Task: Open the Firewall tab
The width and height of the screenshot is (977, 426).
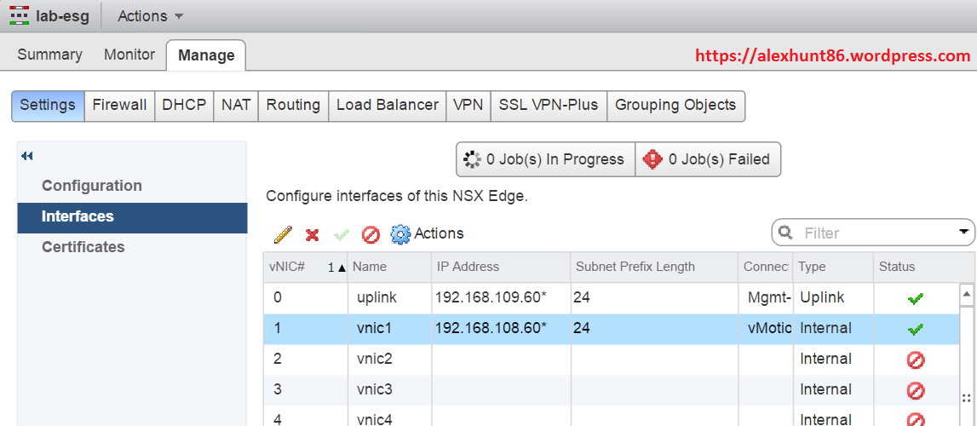Action: point(119,105)
